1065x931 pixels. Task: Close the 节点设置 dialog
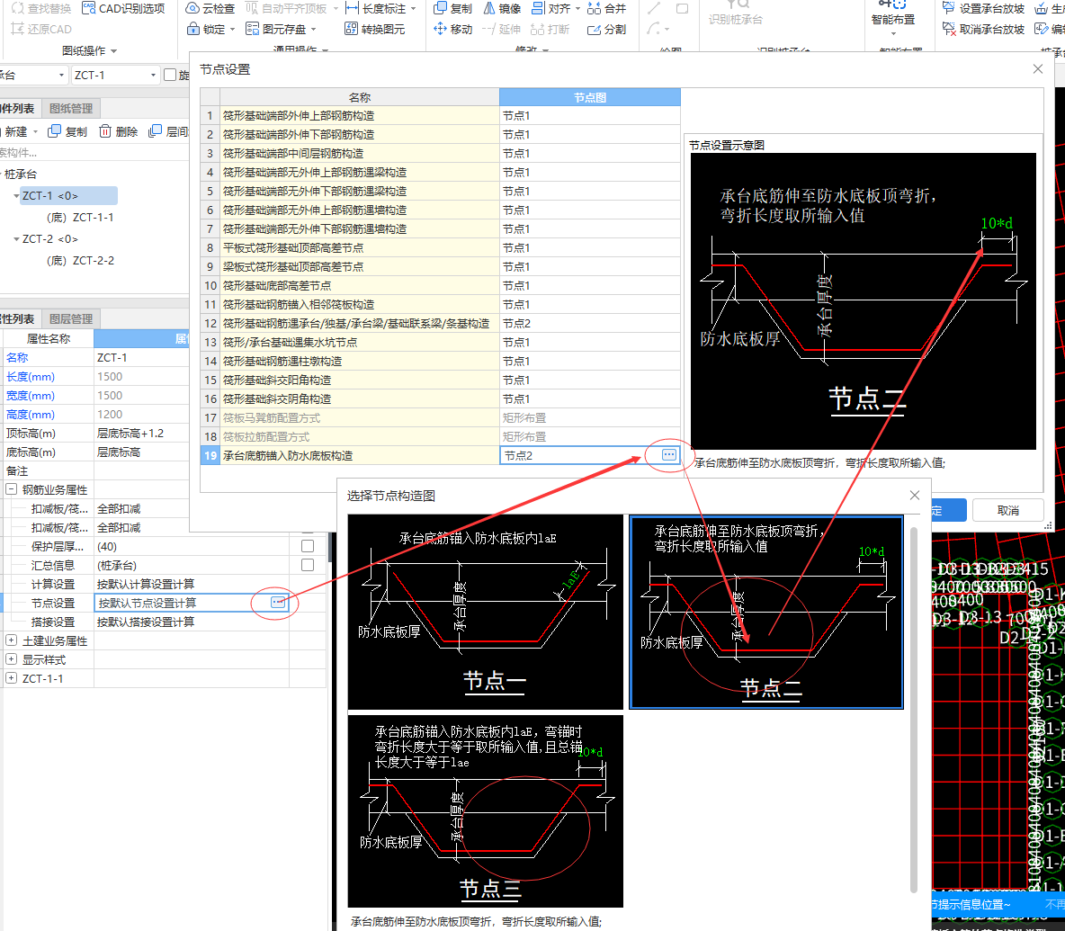pyautogui.click(x=1038, y=68)
